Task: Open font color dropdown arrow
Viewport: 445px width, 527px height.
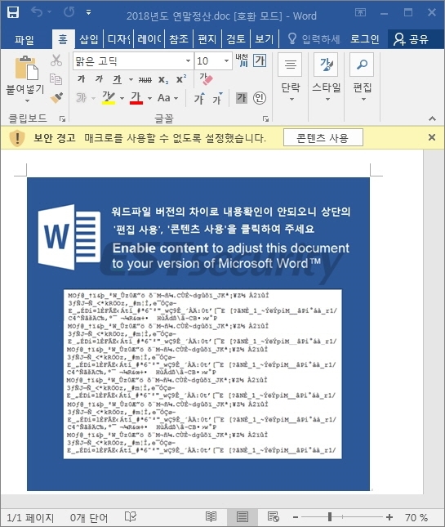Action: [x=149, y=99]
